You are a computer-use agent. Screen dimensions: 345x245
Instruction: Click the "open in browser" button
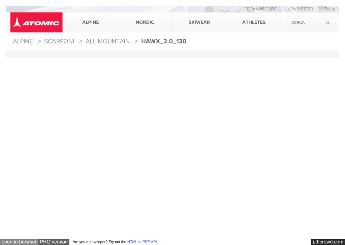click(x=19, y=242)
